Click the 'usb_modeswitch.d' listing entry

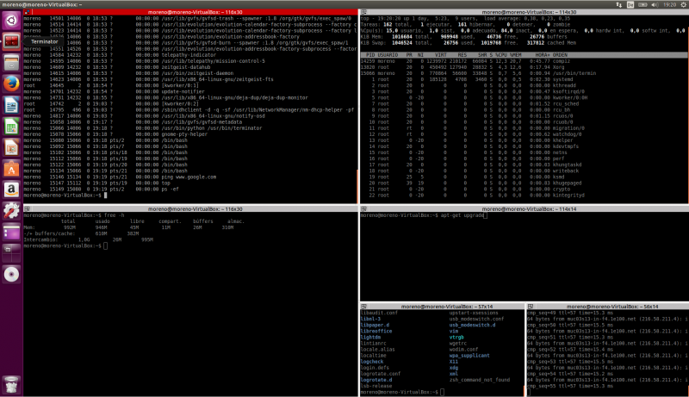coord(472,325)
